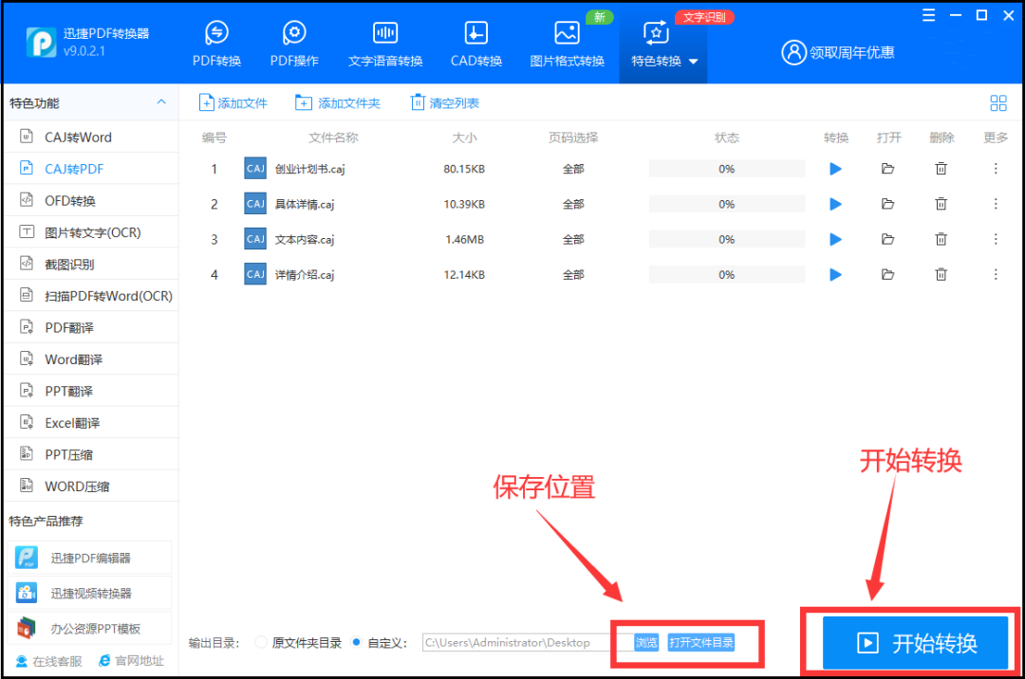The width and height of the screenshot is (1025, 679).
Task: Delete 详情介绍.caj with trash icon
Action: tap(941, 274)
